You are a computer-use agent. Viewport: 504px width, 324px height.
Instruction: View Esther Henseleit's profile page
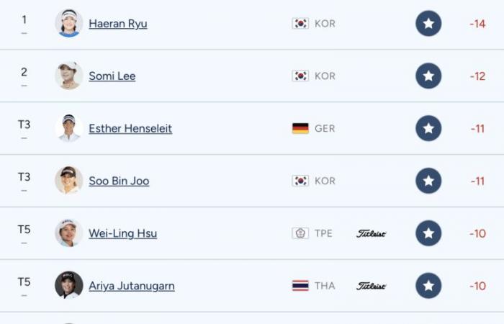click(130, 128)
